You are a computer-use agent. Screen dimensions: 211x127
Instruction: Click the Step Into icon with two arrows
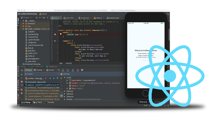pyautogui.click(x=68, y=70)
